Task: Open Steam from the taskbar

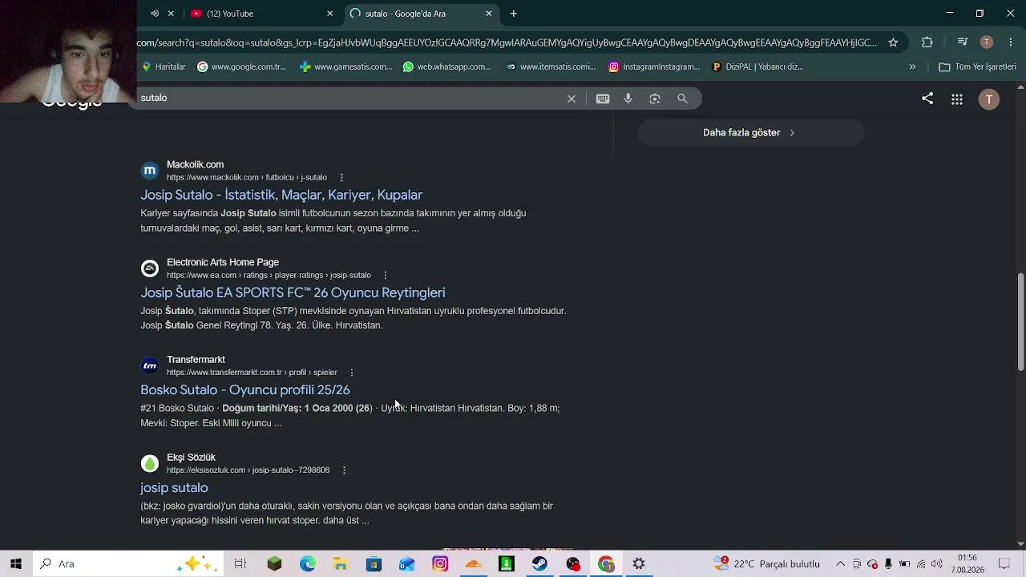Action: pos(539,563)
